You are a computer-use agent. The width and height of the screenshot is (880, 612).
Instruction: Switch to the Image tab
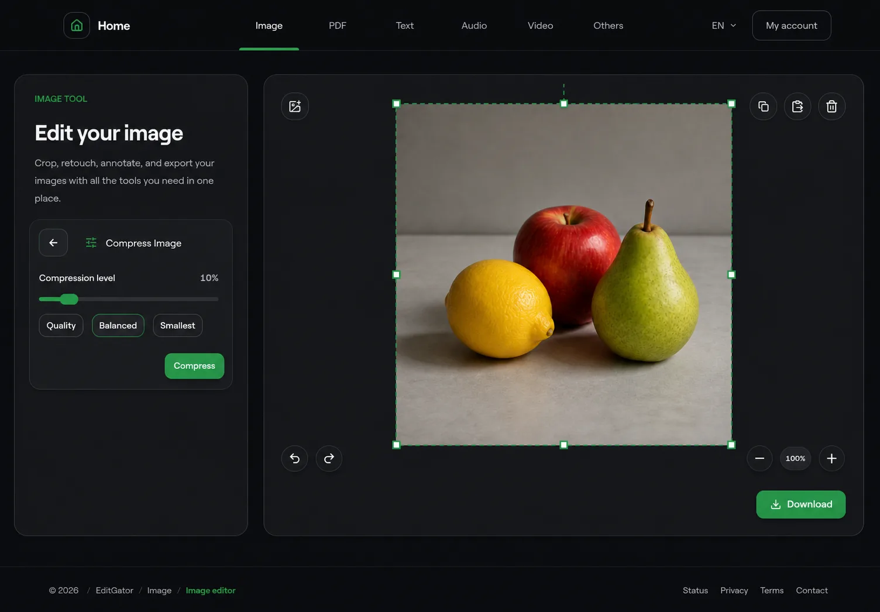(269, 26)
